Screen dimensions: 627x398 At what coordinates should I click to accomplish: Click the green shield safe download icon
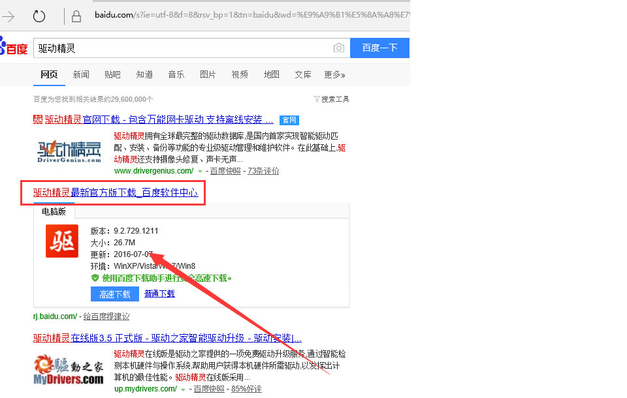tap(95, 278)
